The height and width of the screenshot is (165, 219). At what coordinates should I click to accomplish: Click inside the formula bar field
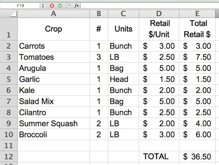pos(146,6)
